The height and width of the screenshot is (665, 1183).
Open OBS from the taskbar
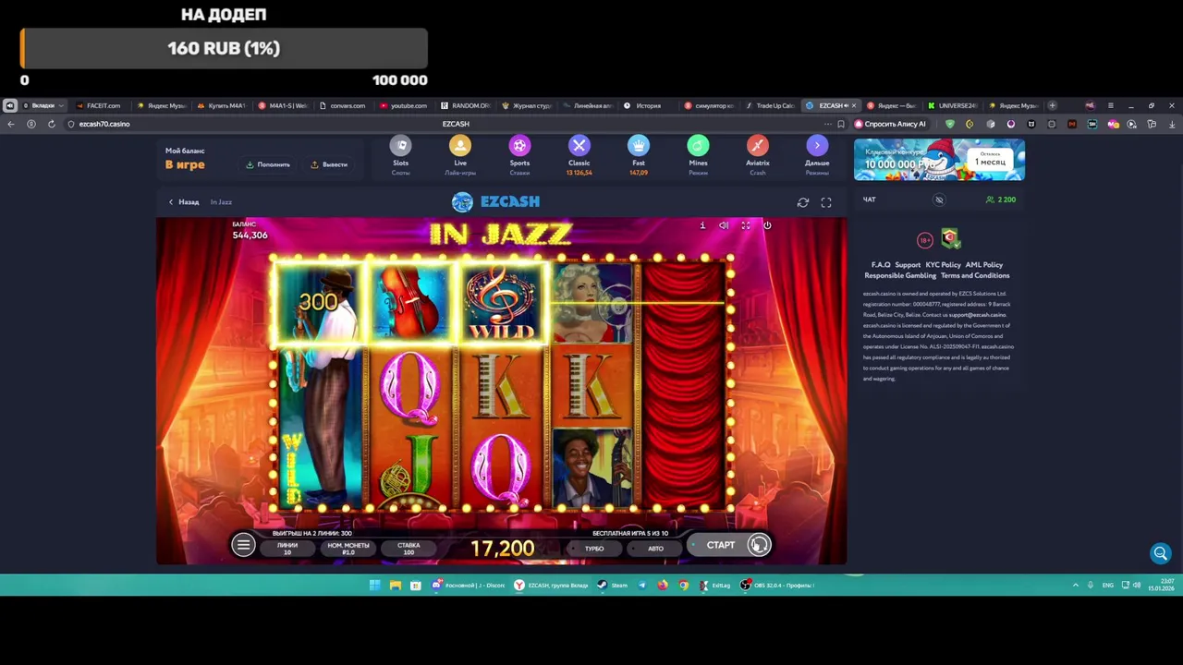click(778, 585)
